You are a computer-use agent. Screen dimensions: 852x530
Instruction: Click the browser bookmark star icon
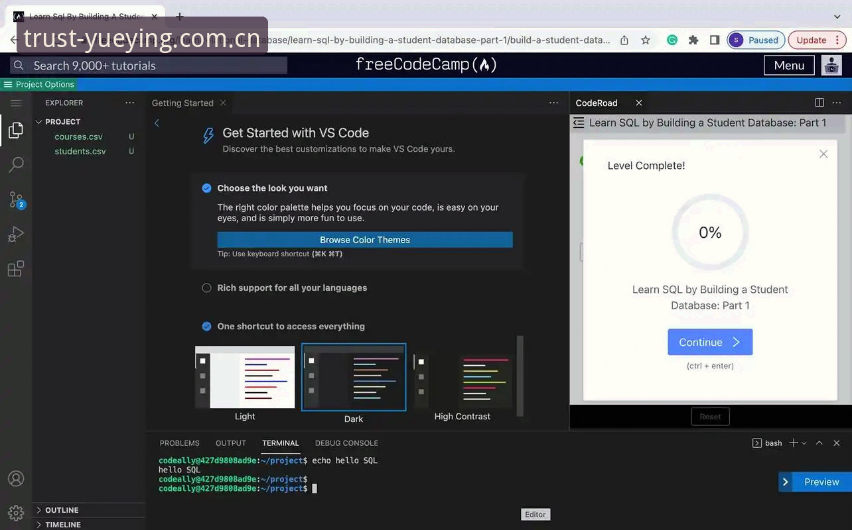[x=646, y=40]
